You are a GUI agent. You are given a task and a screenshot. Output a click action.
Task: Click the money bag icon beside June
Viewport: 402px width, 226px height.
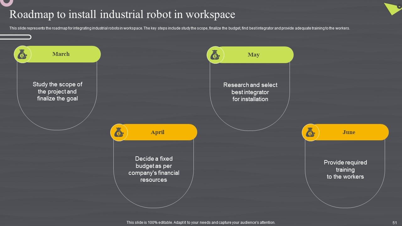(310, 132)
